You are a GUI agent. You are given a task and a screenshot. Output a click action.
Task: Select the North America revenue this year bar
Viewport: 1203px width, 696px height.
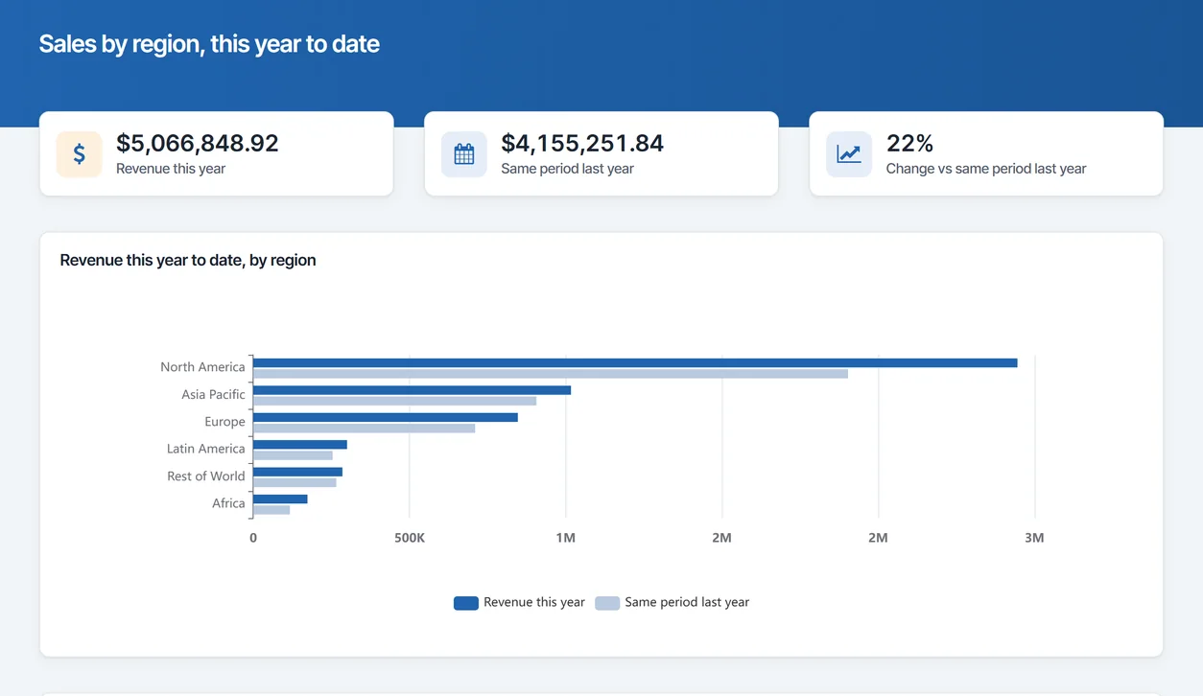pyautogui.click(x=635, y=363)
